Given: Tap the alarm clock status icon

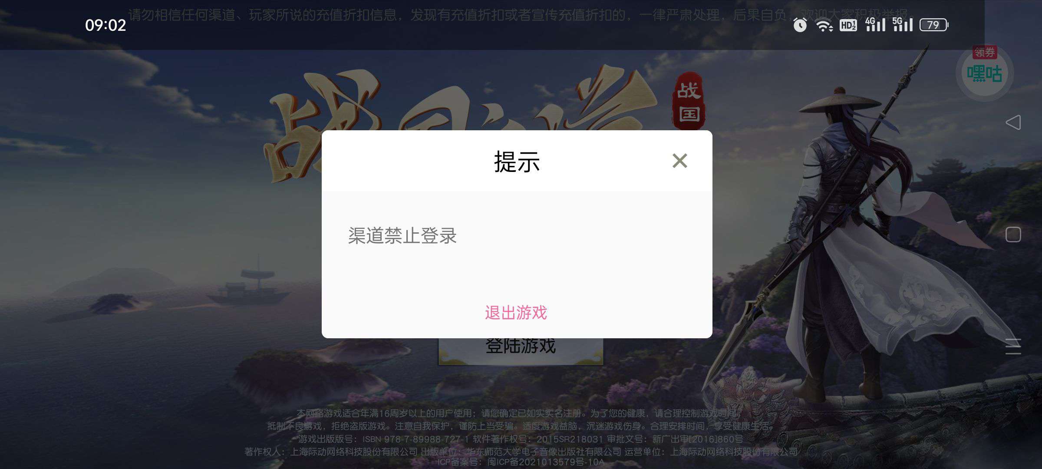Looking at the screenshot, I should (800, 25).
